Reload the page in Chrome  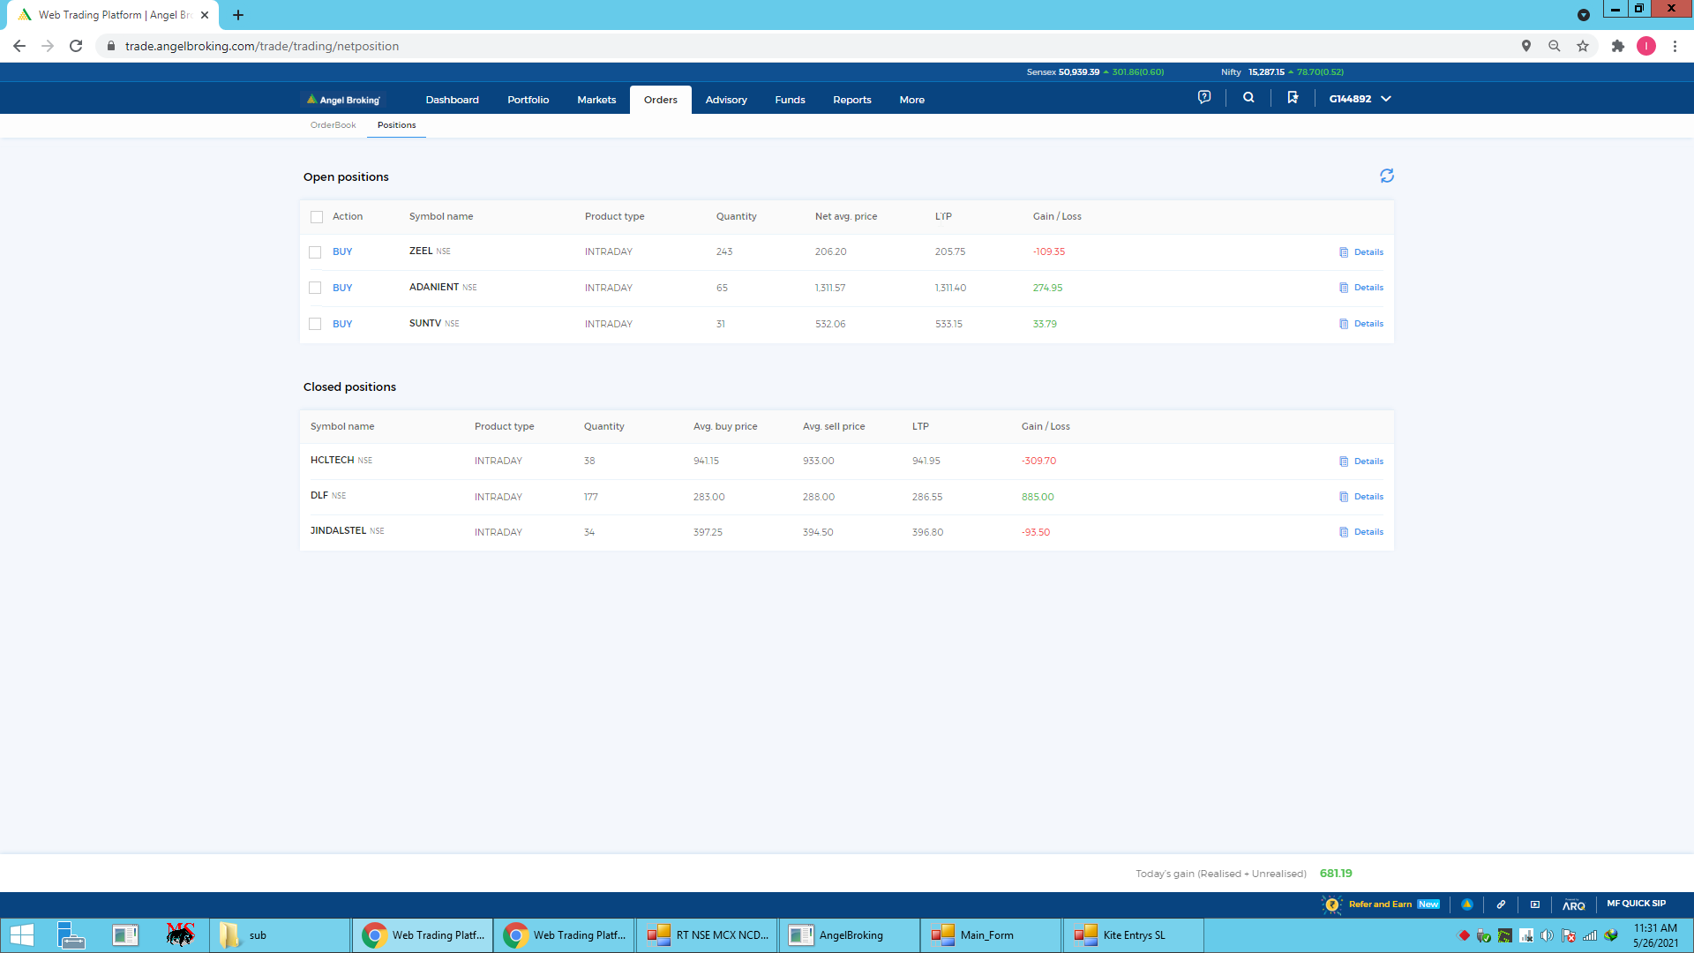click(76, 46)
